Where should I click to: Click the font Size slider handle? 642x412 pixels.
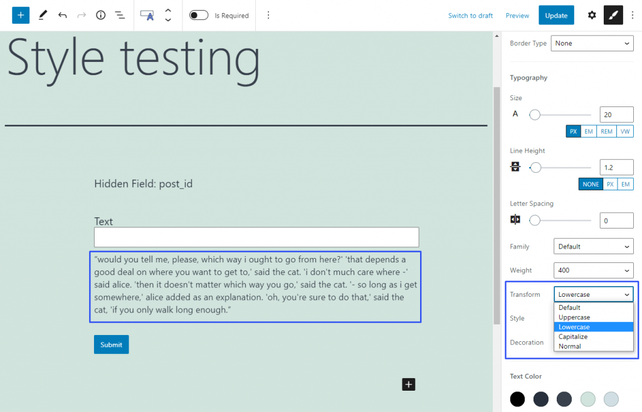[534, 115]
